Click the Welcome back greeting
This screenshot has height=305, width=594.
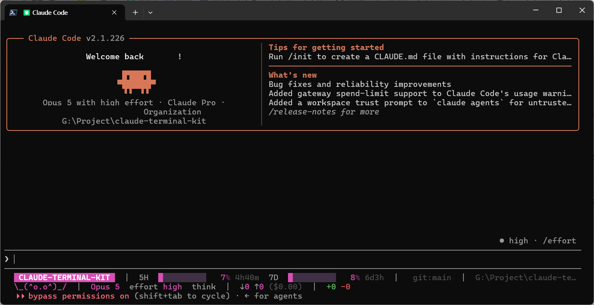tap(134, 56)
